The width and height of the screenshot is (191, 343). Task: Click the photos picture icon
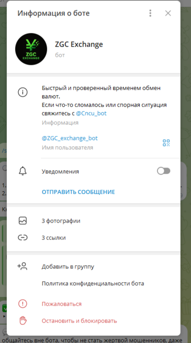pos(23,221)
